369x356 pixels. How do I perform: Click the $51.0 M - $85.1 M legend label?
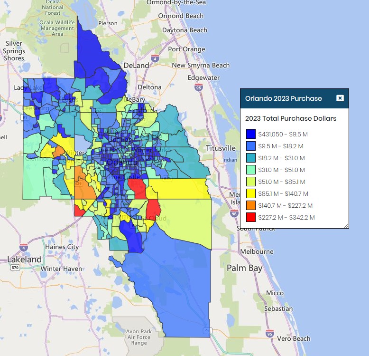282,182
